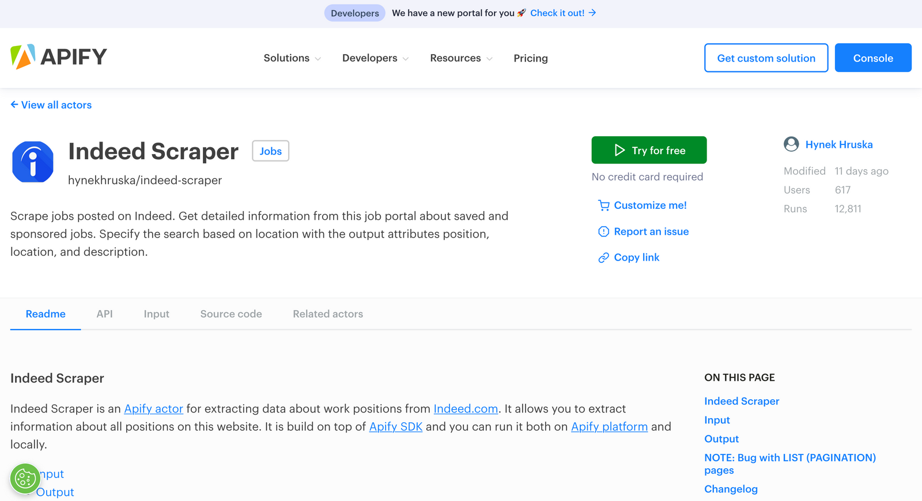Select the Source code tab
This screenshot has height=501, width=922.
tap(231, 314)
